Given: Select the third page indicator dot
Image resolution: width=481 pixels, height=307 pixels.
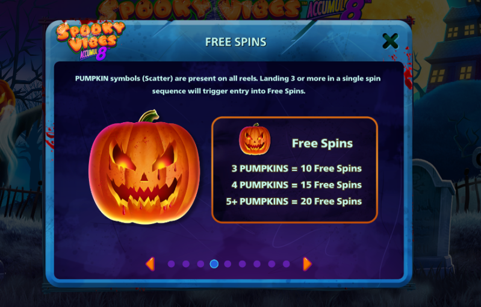Looking at the screenshot, I should click(x=200, y=264).
